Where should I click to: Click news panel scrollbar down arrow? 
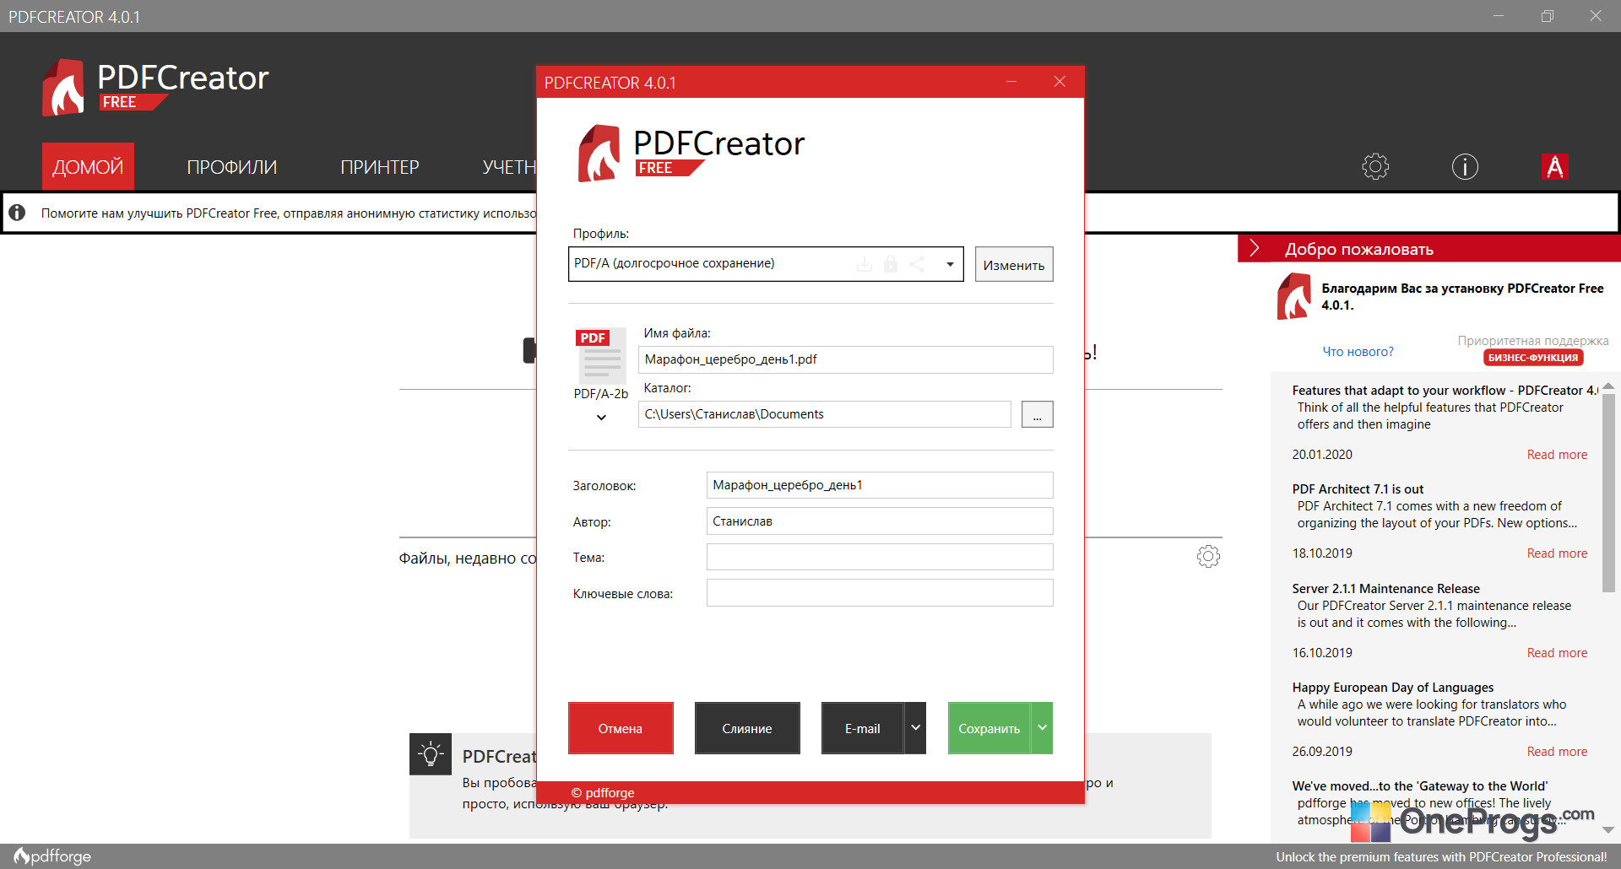[1608, 830]
